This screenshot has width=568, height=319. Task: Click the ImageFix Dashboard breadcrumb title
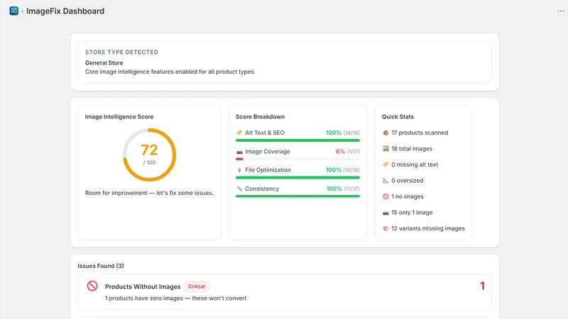point(65,11)
